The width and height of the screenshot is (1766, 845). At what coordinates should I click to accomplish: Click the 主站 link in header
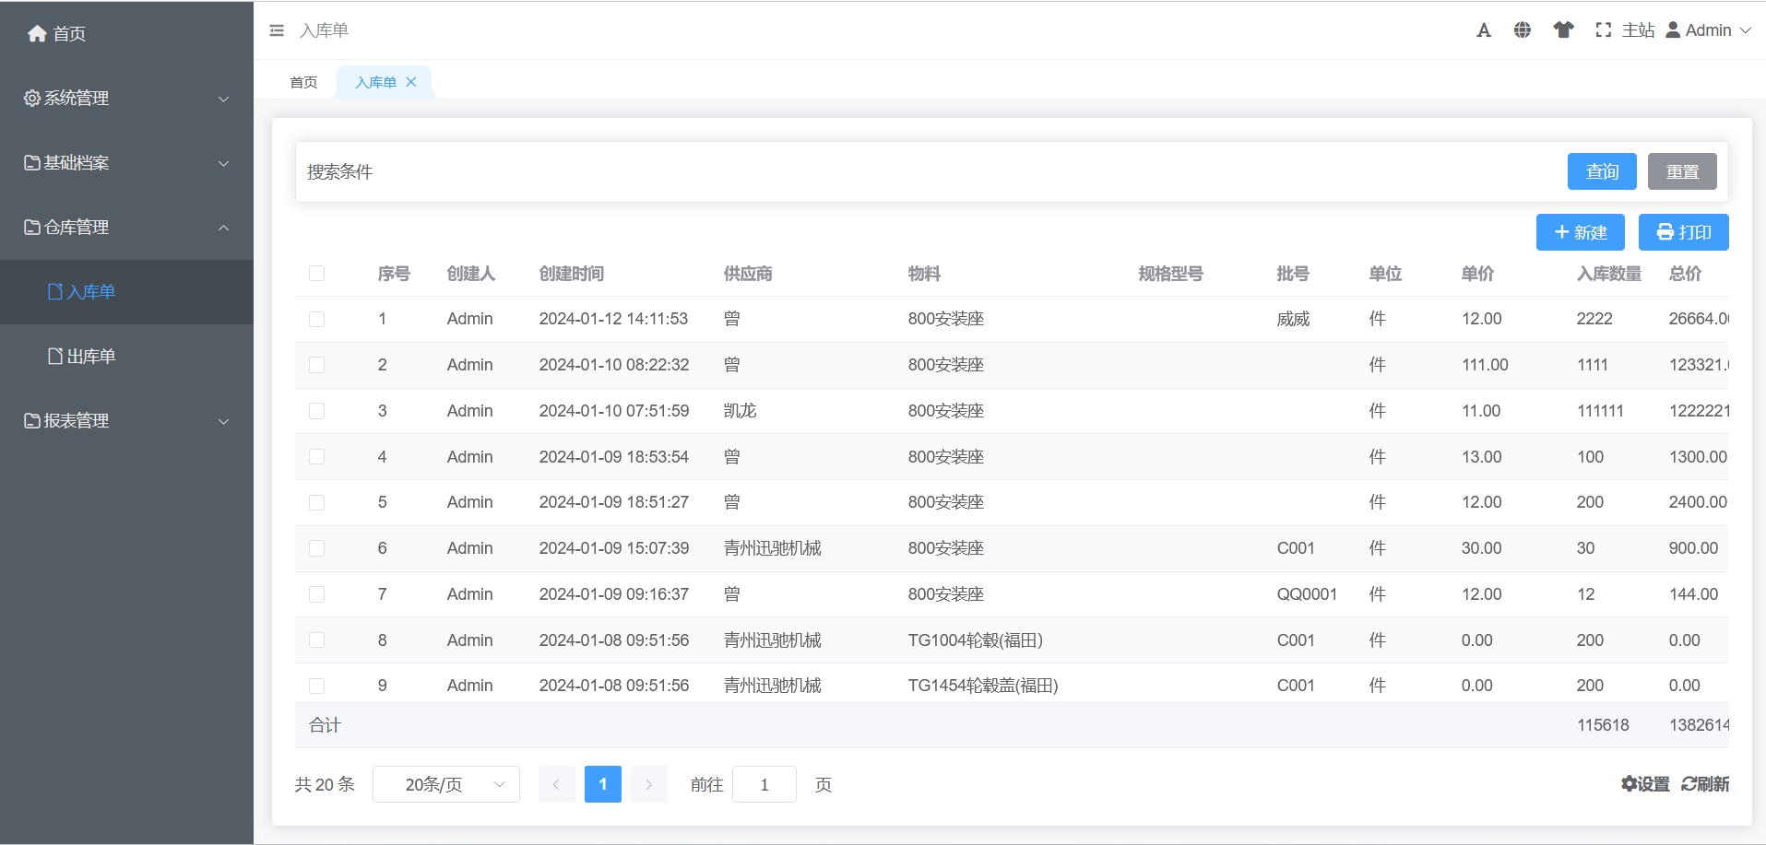(x=1639, y=30)
